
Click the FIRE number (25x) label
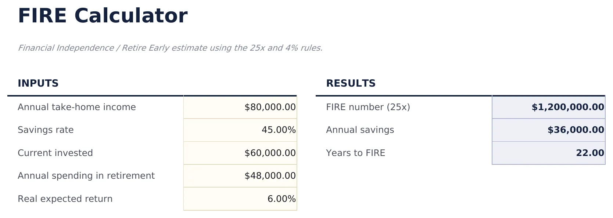click(x=368, y=107)
